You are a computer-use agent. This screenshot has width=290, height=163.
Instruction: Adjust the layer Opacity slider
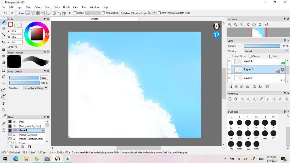pos(262,46)
